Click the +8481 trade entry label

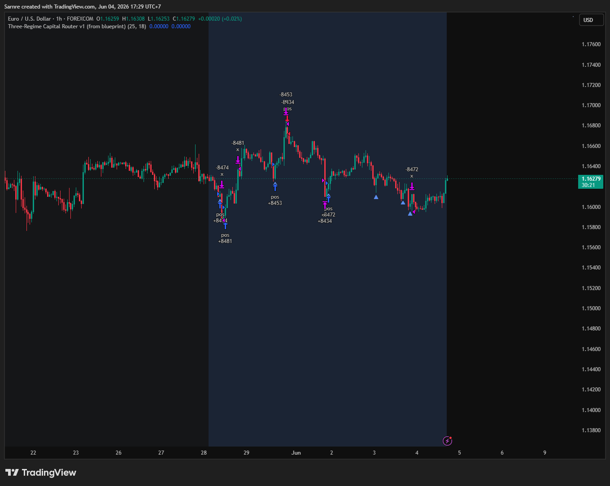(225, 241)
